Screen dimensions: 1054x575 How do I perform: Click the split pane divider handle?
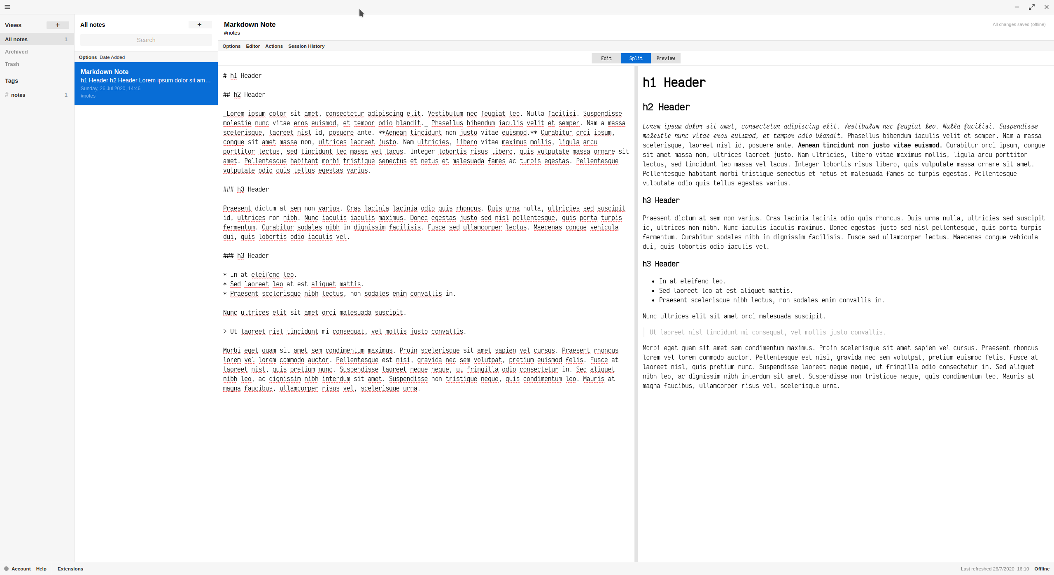pyautogui.click(x=636, y=314)
